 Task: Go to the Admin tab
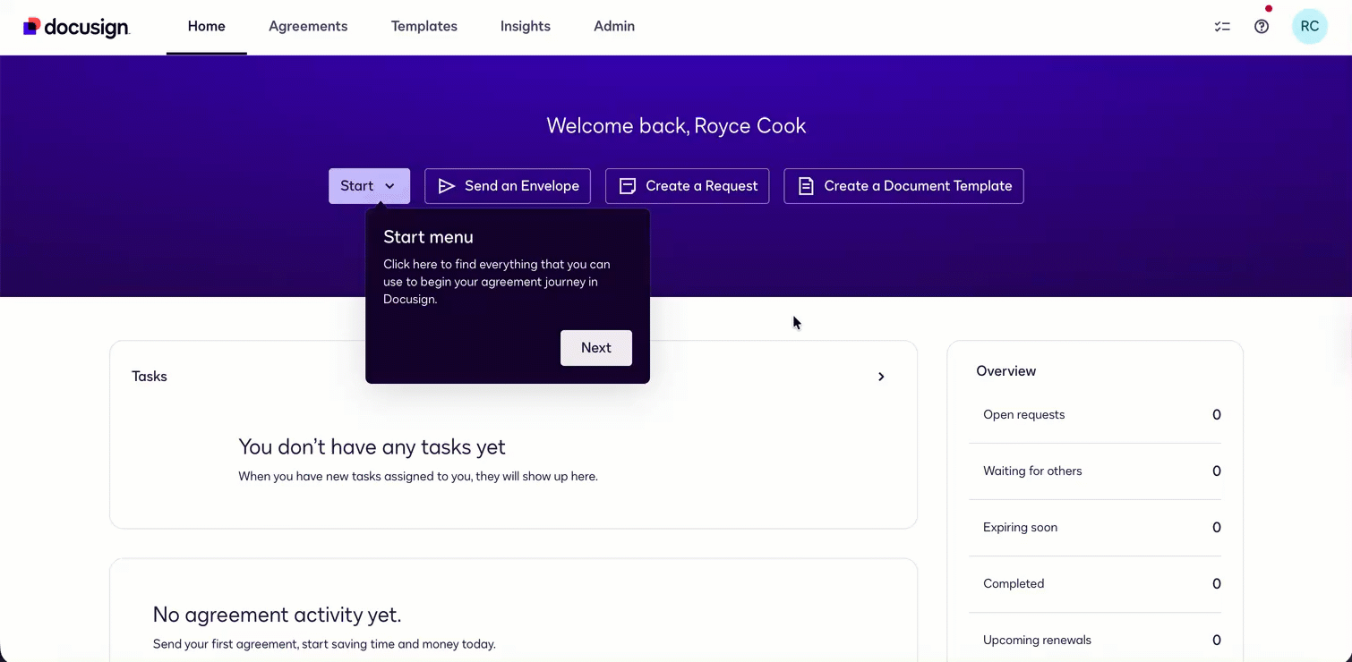[x=614, y=27]
